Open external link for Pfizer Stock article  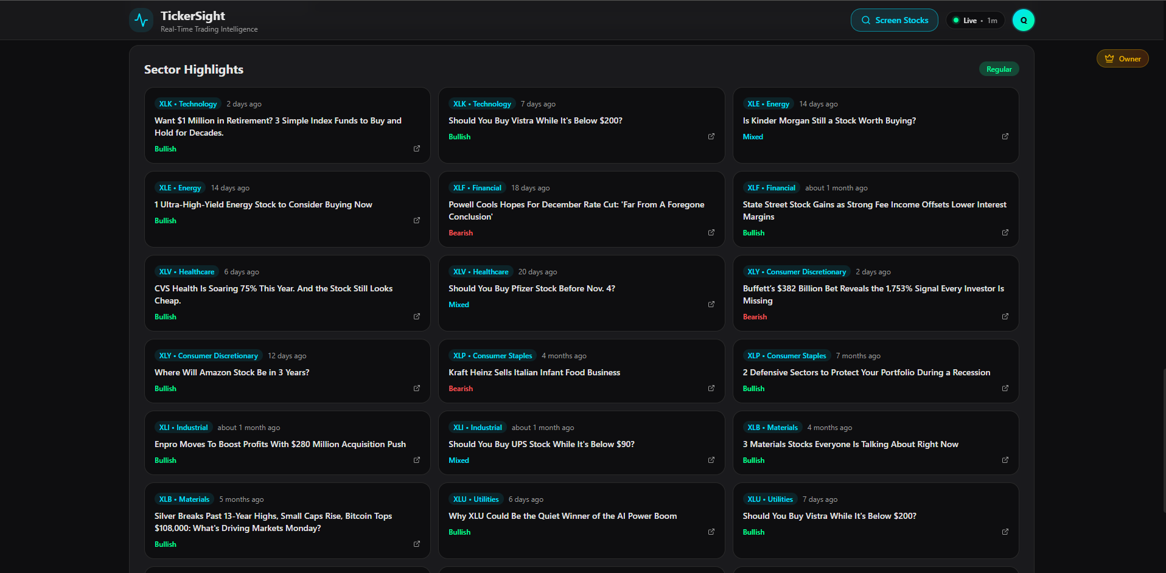coord(711,304)
